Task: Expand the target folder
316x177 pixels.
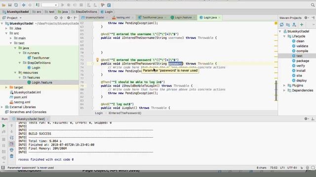Action: pos(6,88)
